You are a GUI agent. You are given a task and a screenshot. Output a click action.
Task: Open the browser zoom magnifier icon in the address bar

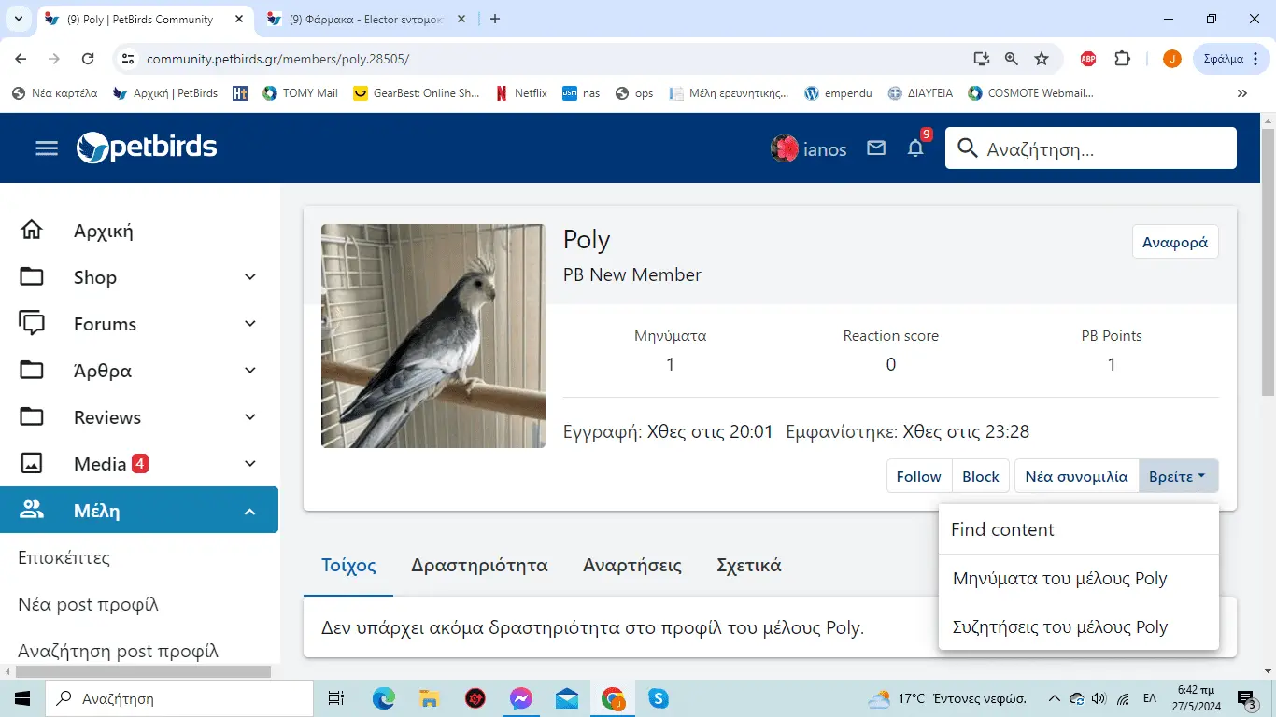point(1011,59)
